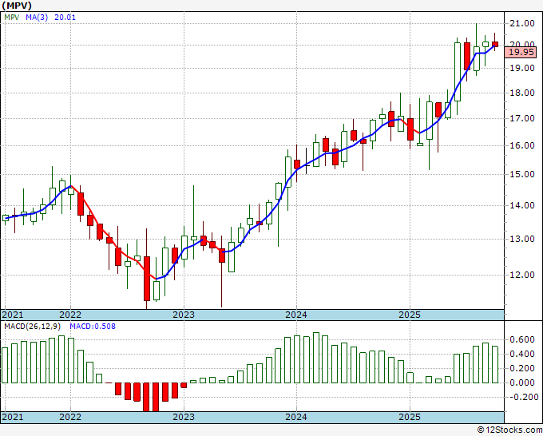Click the last green MACD histogram bar
This screenshot has height=436, width=543.
pos(495,364)
